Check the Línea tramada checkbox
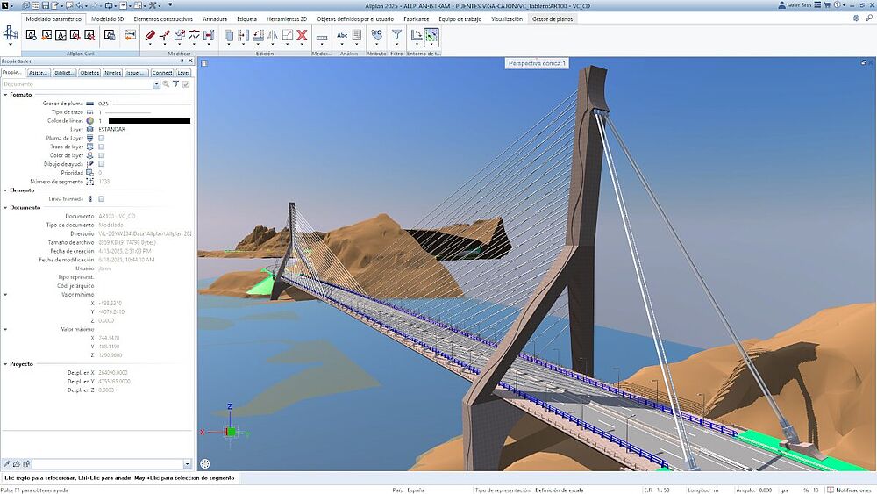877x494 pixels. pos(102,199)
